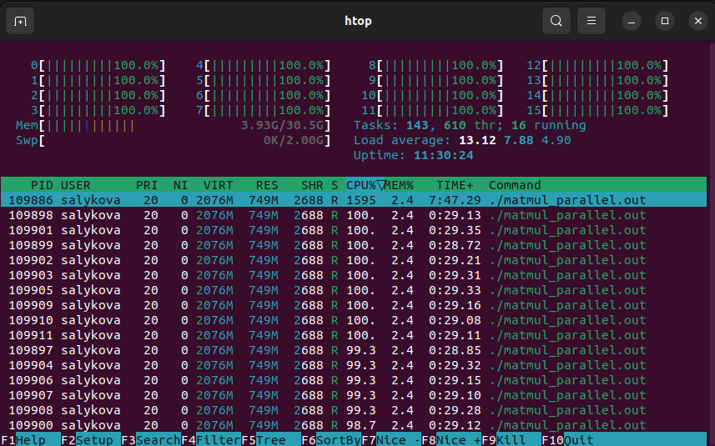Click the 1595 CPU% value
715x446 pixels.
point(360,200)
